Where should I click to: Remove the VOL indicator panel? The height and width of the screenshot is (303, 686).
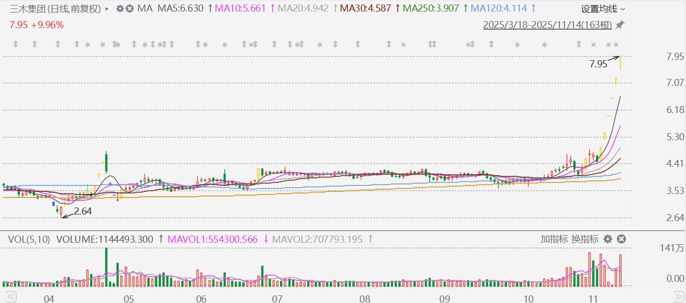(621, 239)
